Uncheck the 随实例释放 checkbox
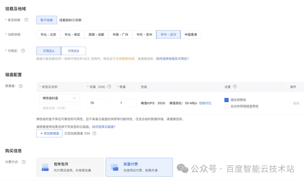Image resolution: width=304 pixels, height=181 pixels. 227,100
